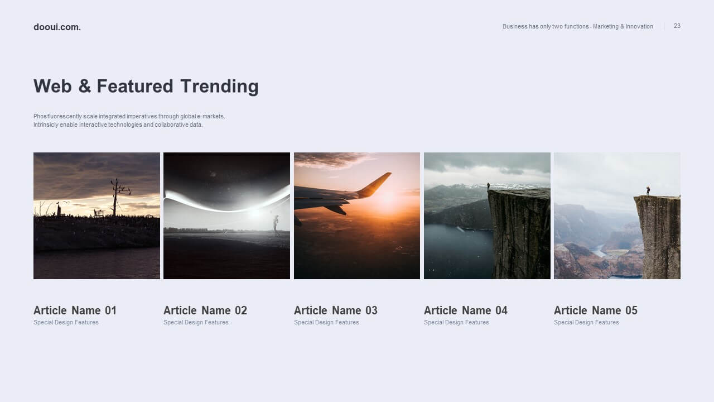Select the Web & Featured Trending heading

tap(146, 86)
